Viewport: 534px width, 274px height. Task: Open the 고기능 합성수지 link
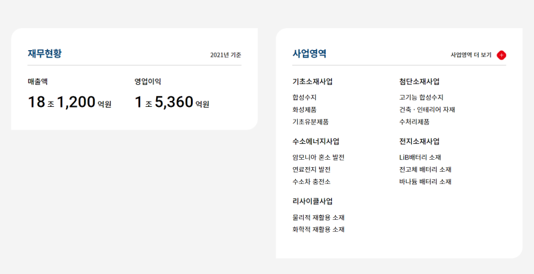click(421, 98)
